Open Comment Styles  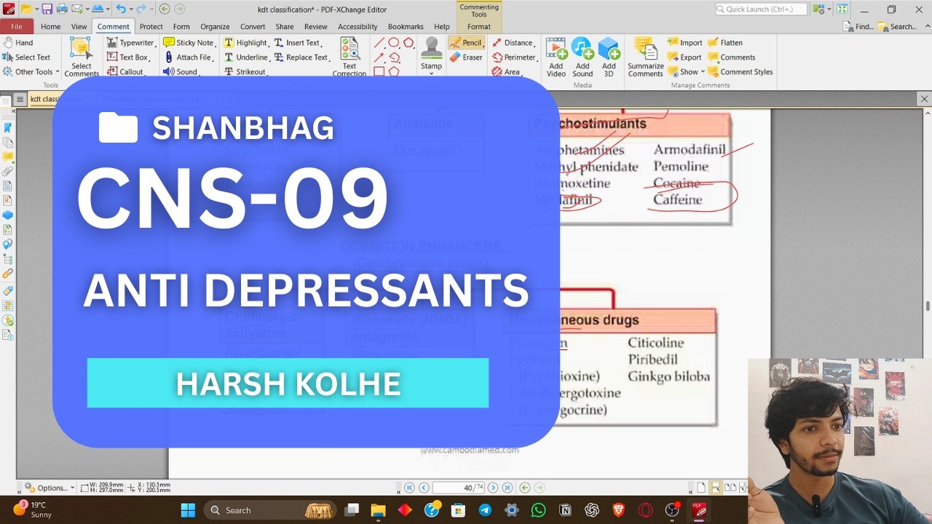[x=741, y=72]
